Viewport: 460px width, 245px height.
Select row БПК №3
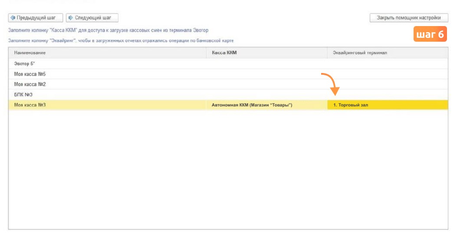pyautogui.click(x=228, y=95)
